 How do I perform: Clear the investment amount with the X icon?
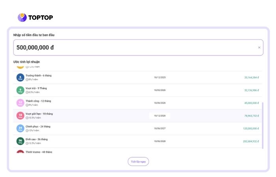pyautogui.click(x=259, y=48)
